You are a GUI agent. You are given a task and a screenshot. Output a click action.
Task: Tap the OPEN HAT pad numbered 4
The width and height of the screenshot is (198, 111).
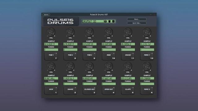109,91
